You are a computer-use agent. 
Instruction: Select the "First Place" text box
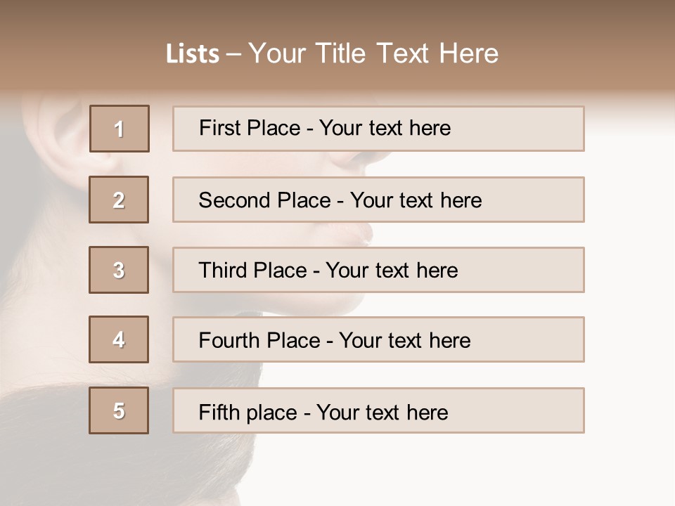[x=378, y=129]
